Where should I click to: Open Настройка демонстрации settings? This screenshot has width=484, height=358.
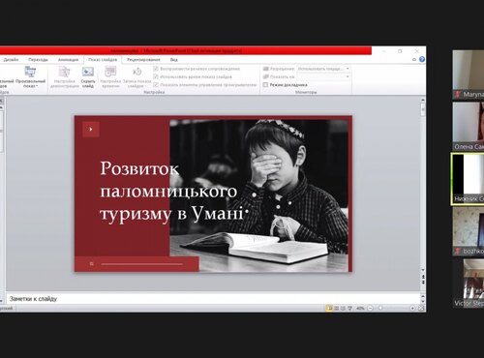(65, 76)
